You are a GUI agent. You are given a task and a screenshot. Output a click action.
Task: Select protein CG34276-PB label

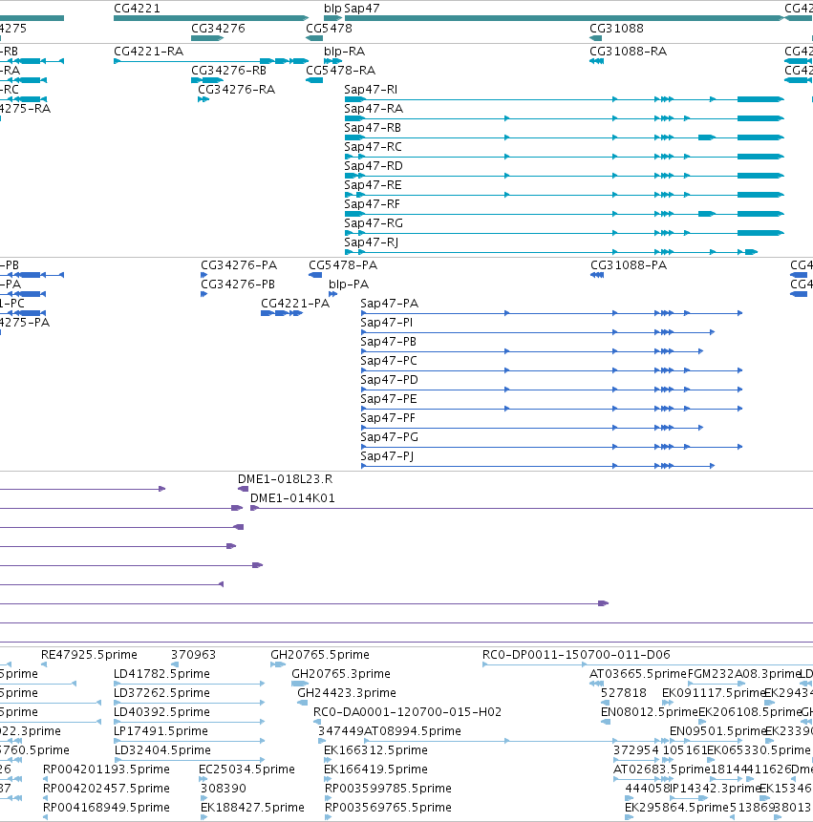238,285
